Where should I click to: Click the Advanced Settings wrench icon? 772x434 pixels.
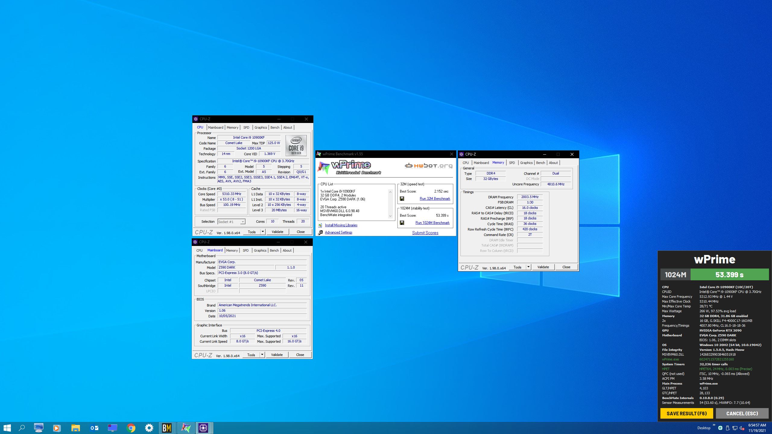click(320, 232)
